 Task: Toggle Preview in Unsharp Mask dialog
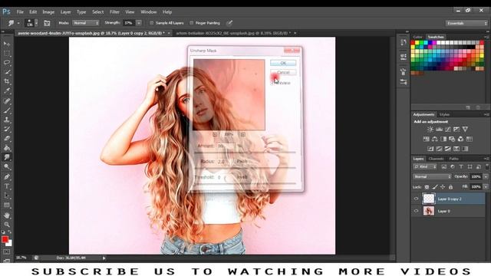(x=272, y=84)
